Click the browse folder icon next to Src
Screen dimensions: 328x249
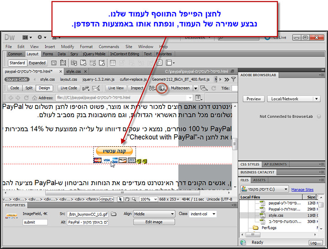[x=114, y=214]
